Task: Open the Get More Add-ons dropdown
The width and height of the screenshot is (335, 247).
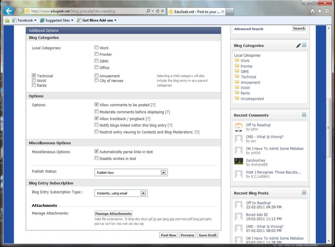Action: tap(115, 20)
